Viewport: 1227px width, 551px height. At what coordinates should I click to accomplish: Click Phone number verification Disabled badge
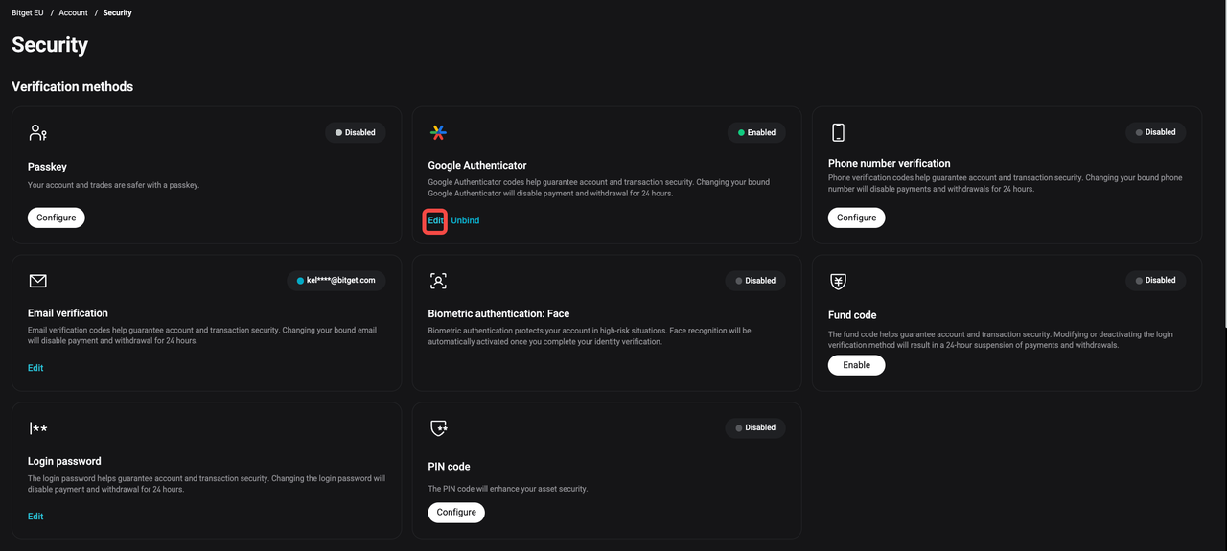[1156, 132]
